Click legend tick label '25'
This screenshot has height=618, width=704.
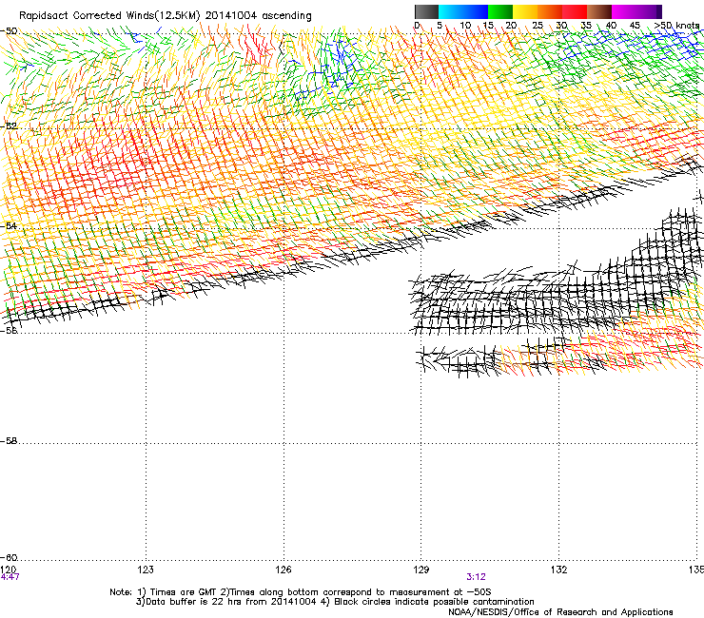pos(538,26)
